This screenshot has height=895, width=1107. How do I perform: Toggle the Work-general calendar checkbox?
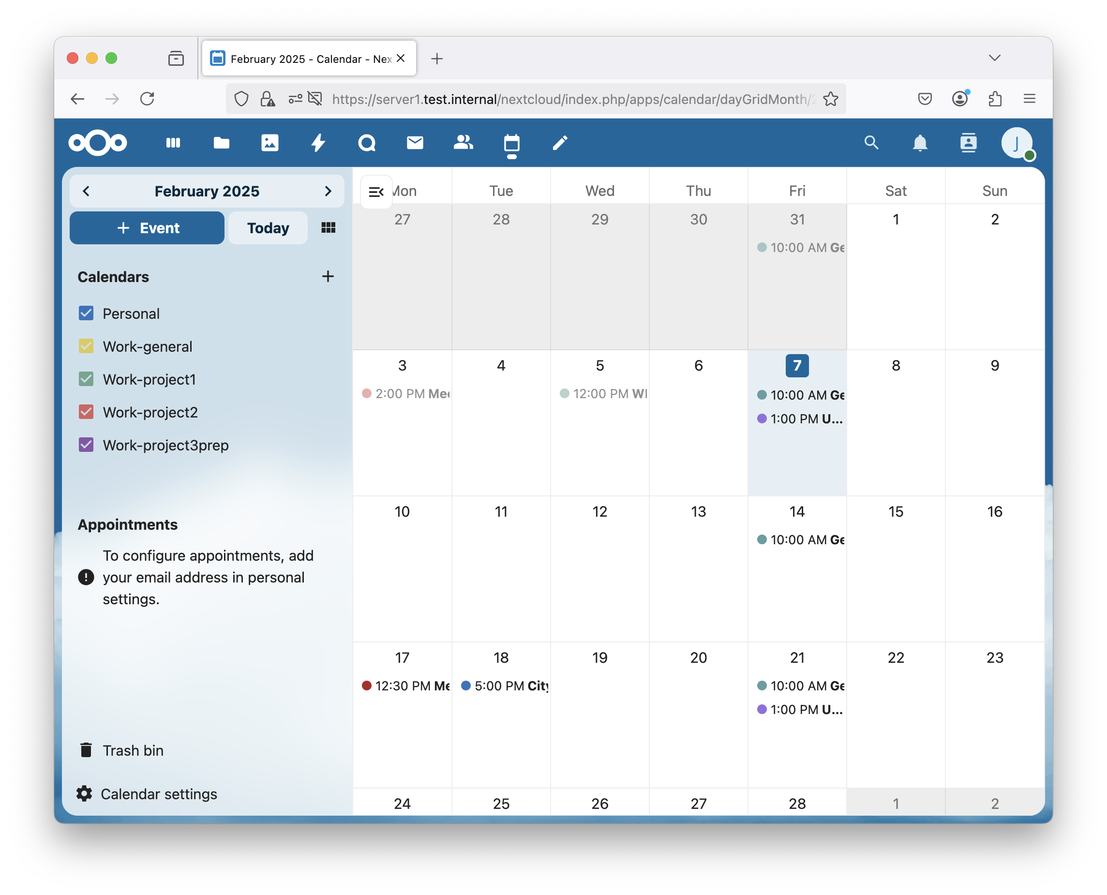[86, 346]
